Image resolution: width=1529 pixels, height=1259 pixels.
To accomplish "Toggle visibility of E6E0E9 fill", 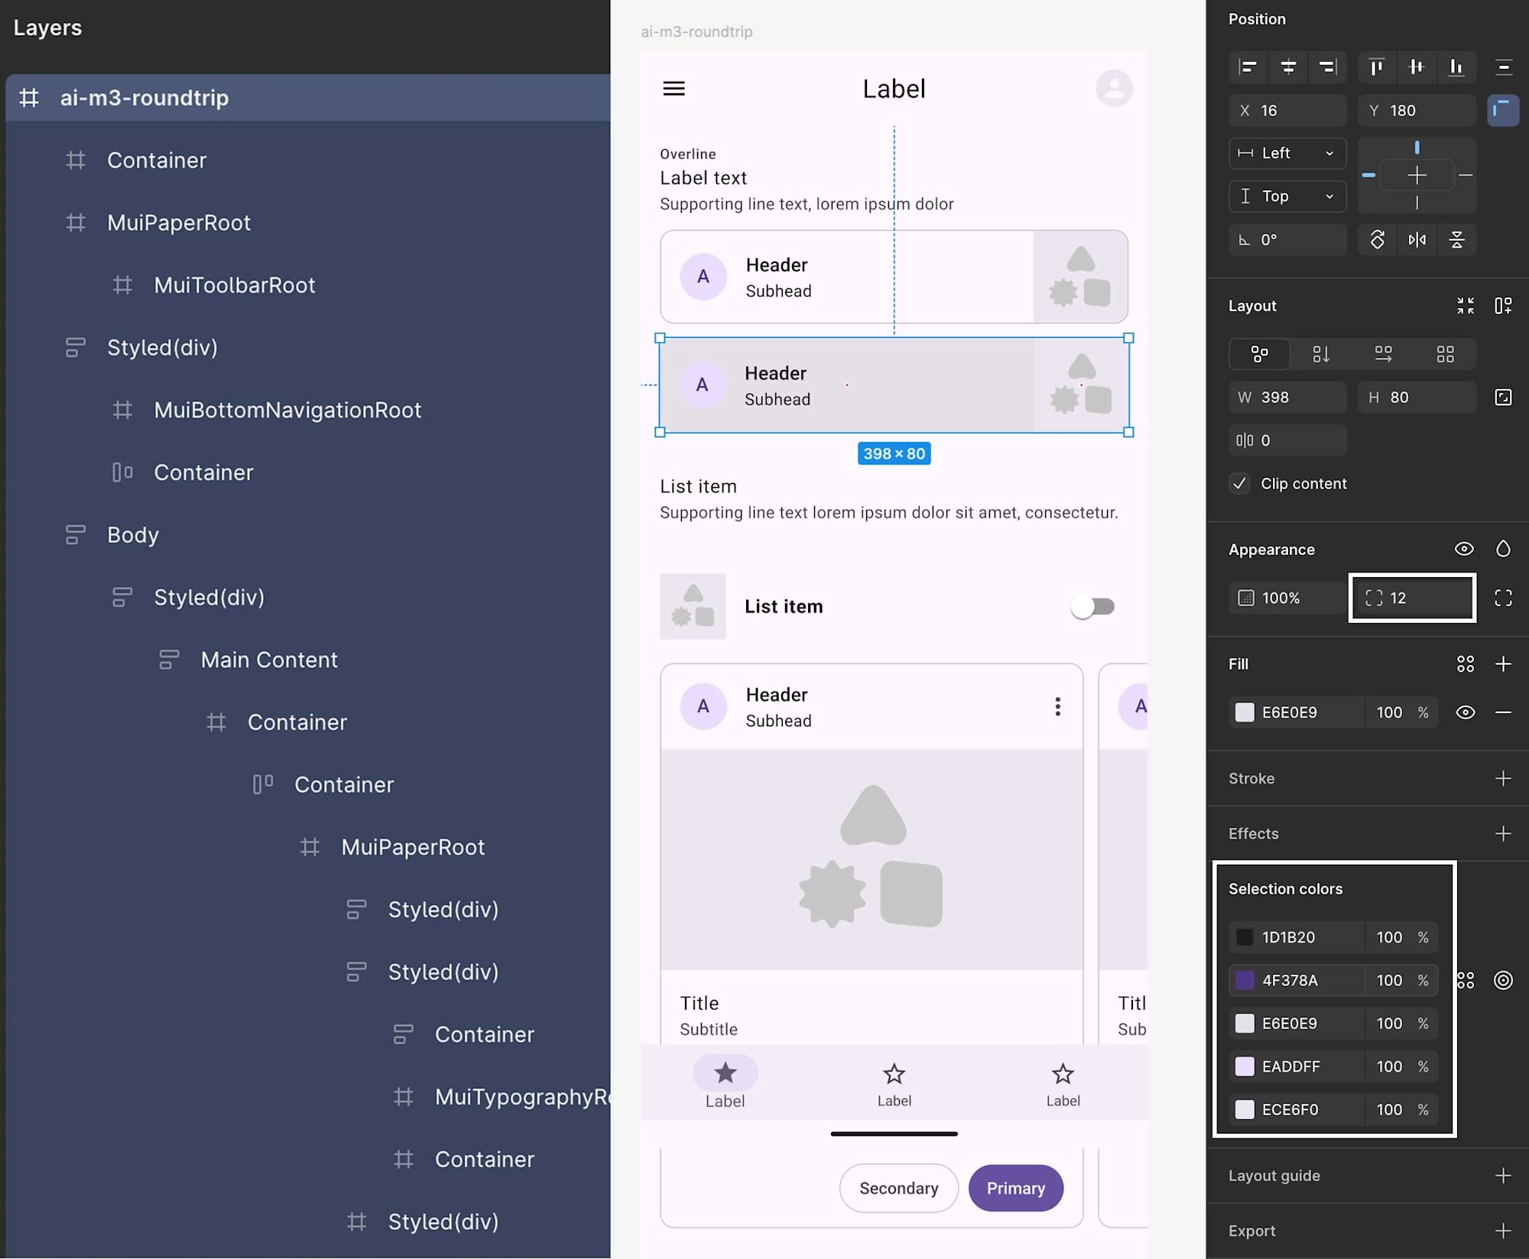I will (1465, 712).
